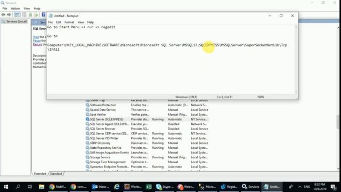Click 100% zoom in Notepad status bar
Image resolution: width=341 pixels, height=192 pixels.
tap(261, 97)
